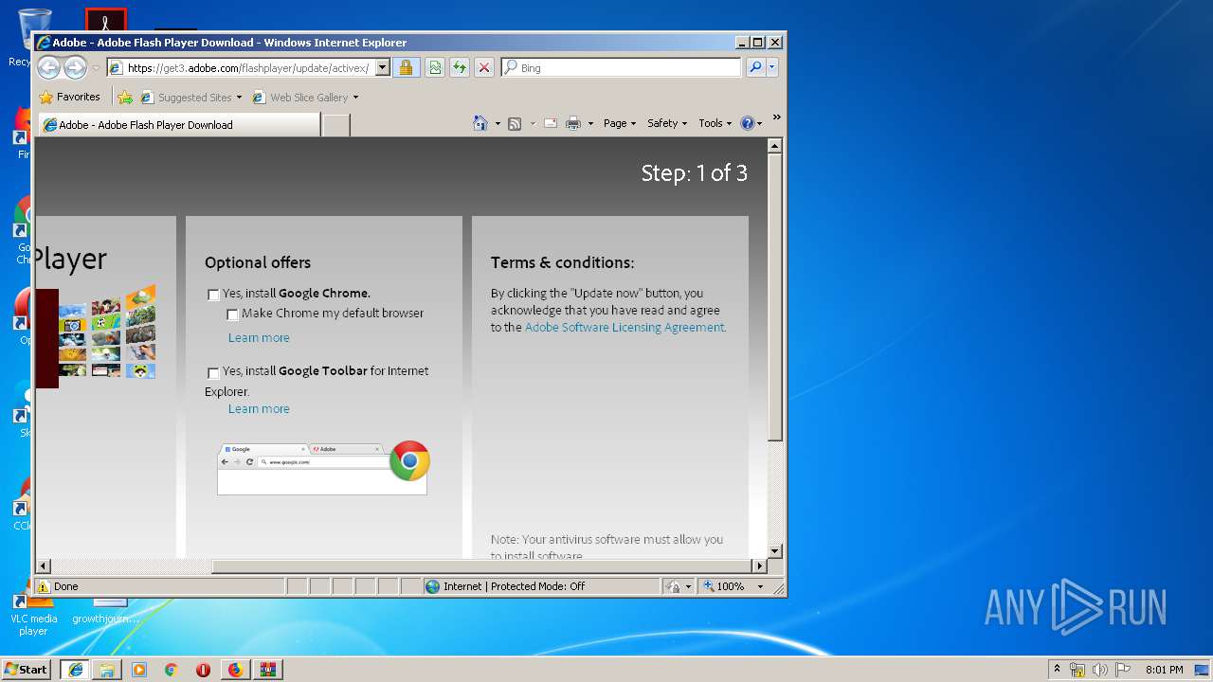
Task: Click the system tray volume icon
Action: tap(1100, 670)
